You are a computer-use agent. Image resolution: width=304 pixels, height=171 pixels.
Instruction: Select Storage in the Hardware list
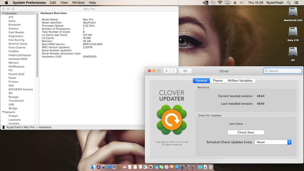tap(13, 97)
